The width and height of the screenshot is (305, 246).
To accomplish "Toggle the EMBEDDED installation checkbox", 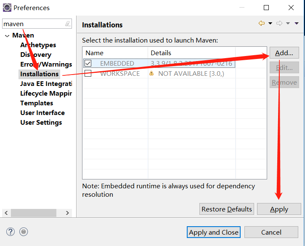I will click(x=88, y=63).
